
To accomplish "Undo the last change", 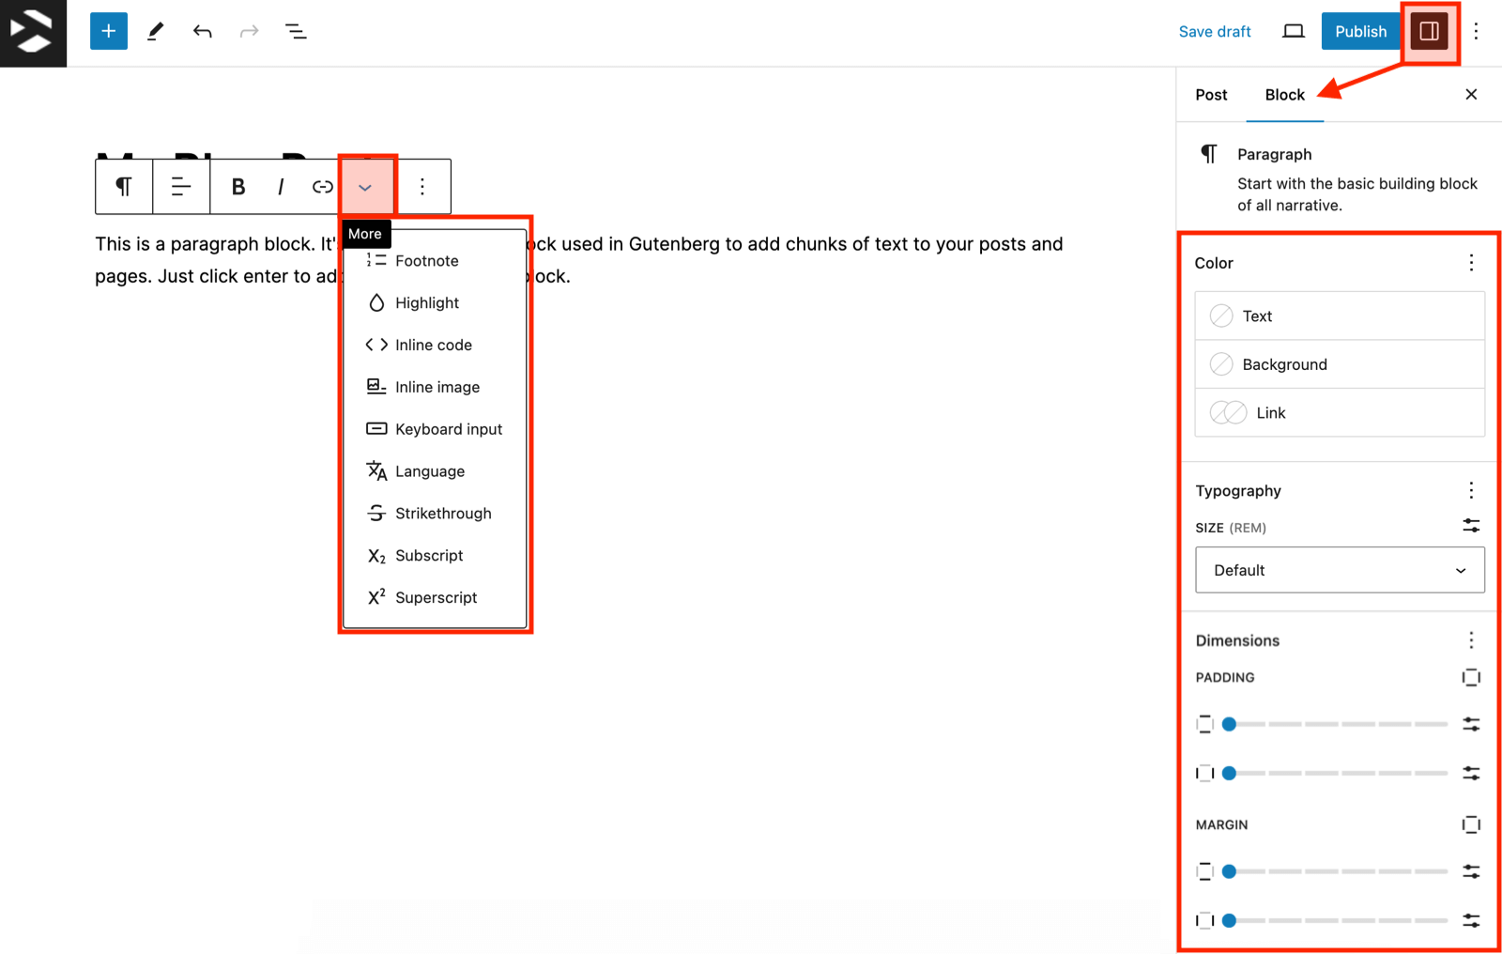I will 202,32.
